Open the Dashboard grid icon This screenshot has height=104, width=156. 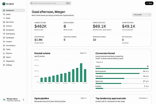coord(4,10)
